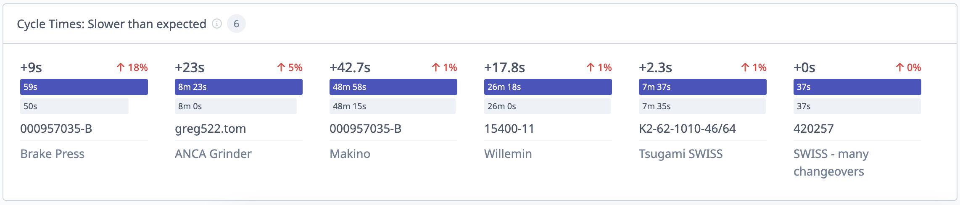960x205 pixels.
Task: Open part 420257
Action: pyautogui.click(x=813, y=129)
